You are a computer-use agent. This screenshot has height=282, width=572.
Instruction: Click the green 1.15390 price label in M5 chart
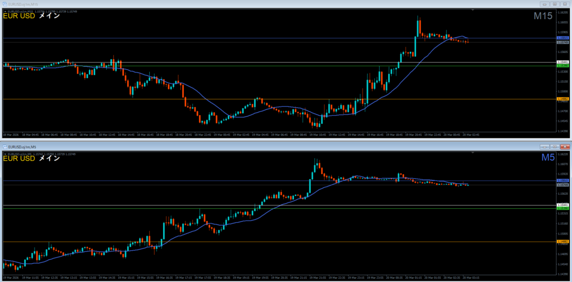tap(563, 208)
